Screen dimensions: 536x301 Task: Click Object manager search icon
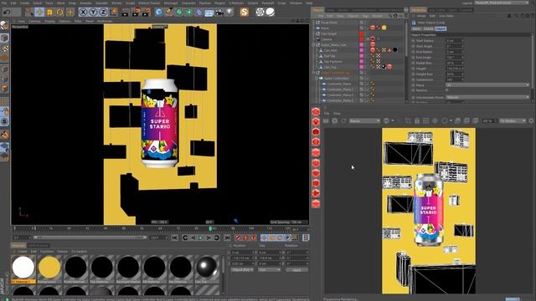pos(390,16)
